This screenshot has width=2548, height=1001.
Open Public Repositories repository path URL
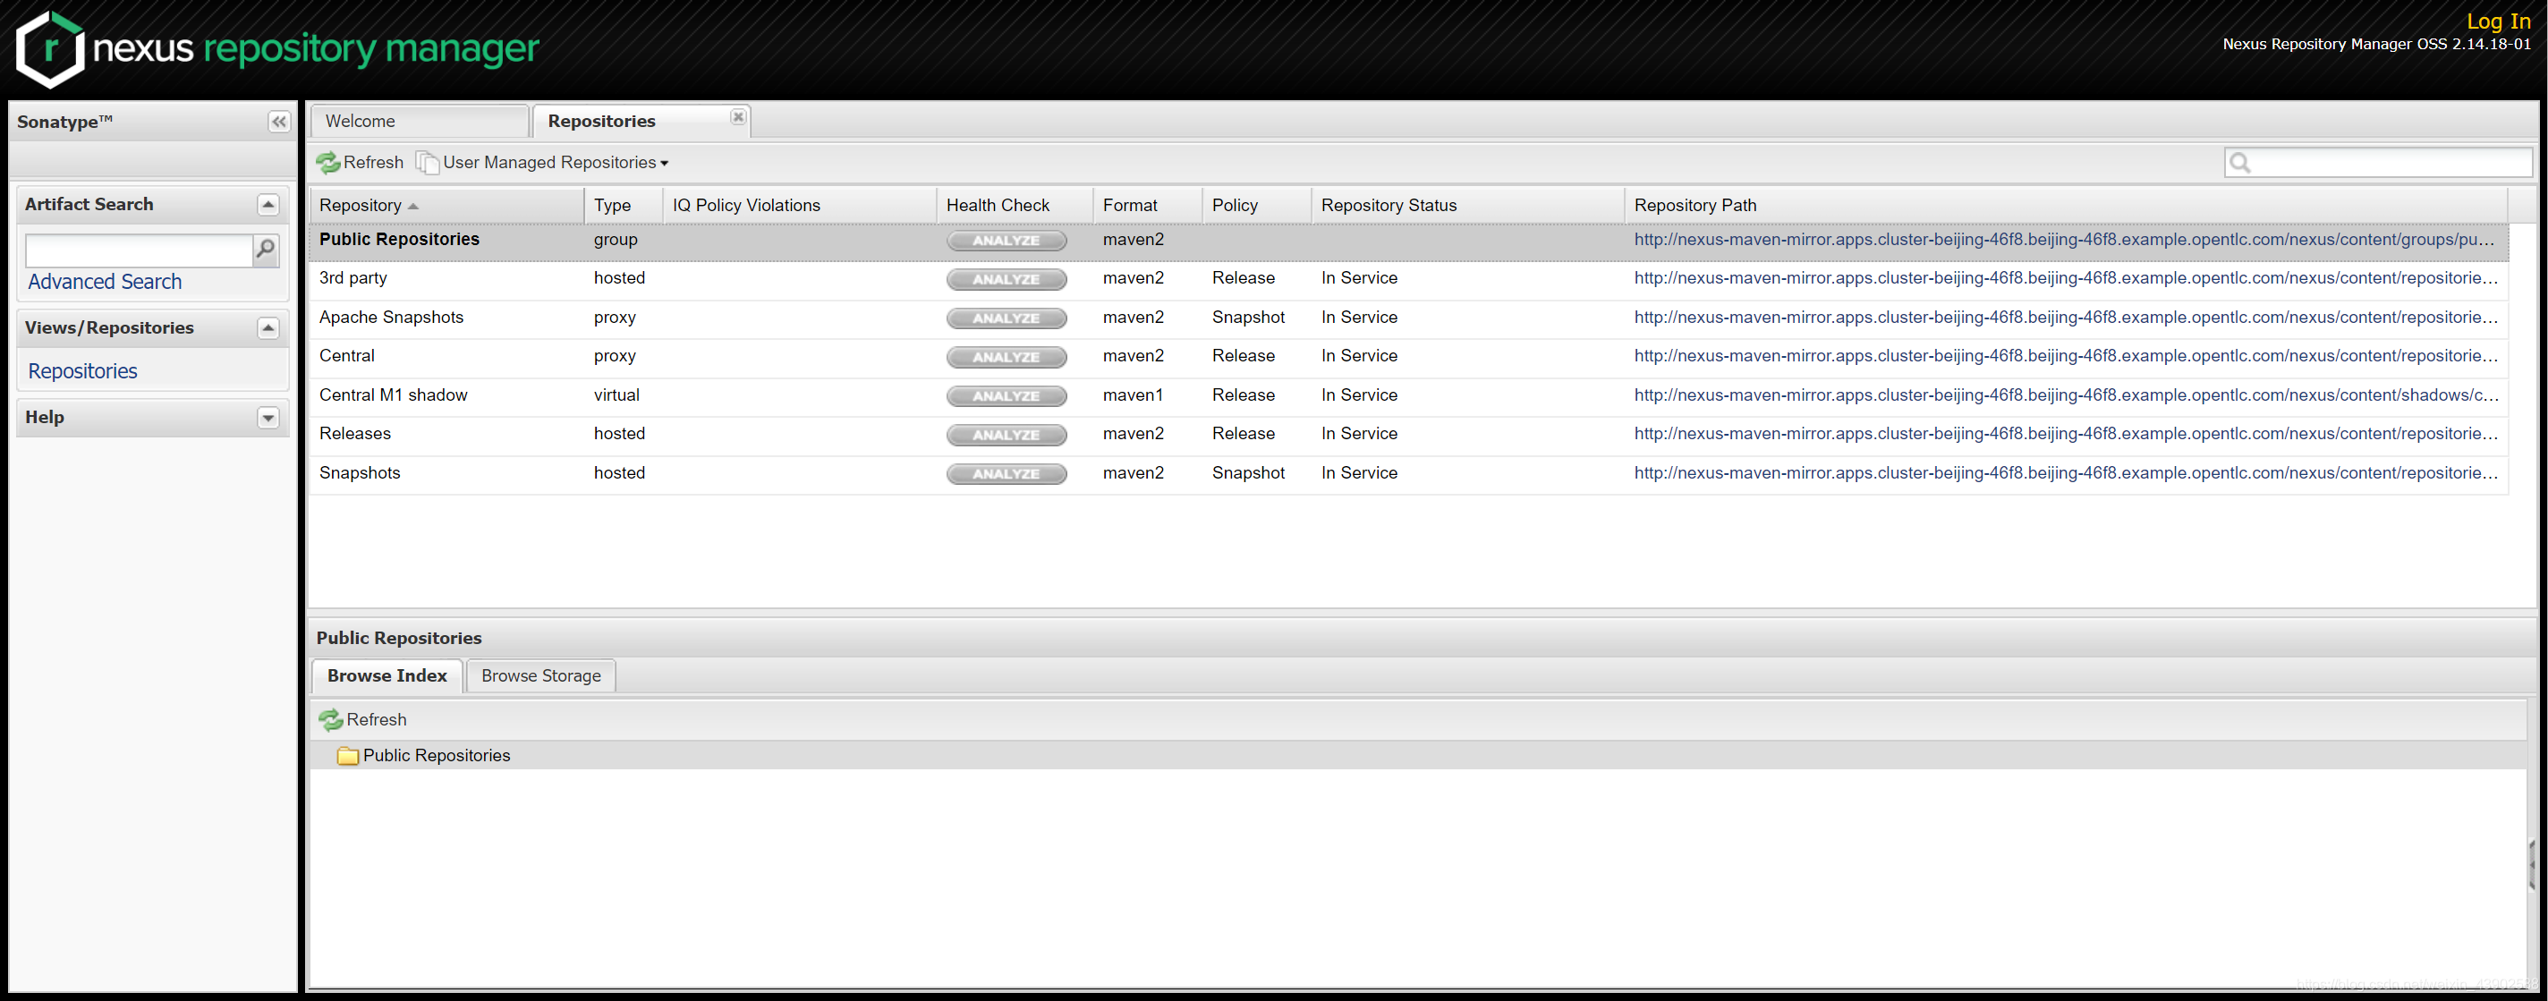[2063, 240]
